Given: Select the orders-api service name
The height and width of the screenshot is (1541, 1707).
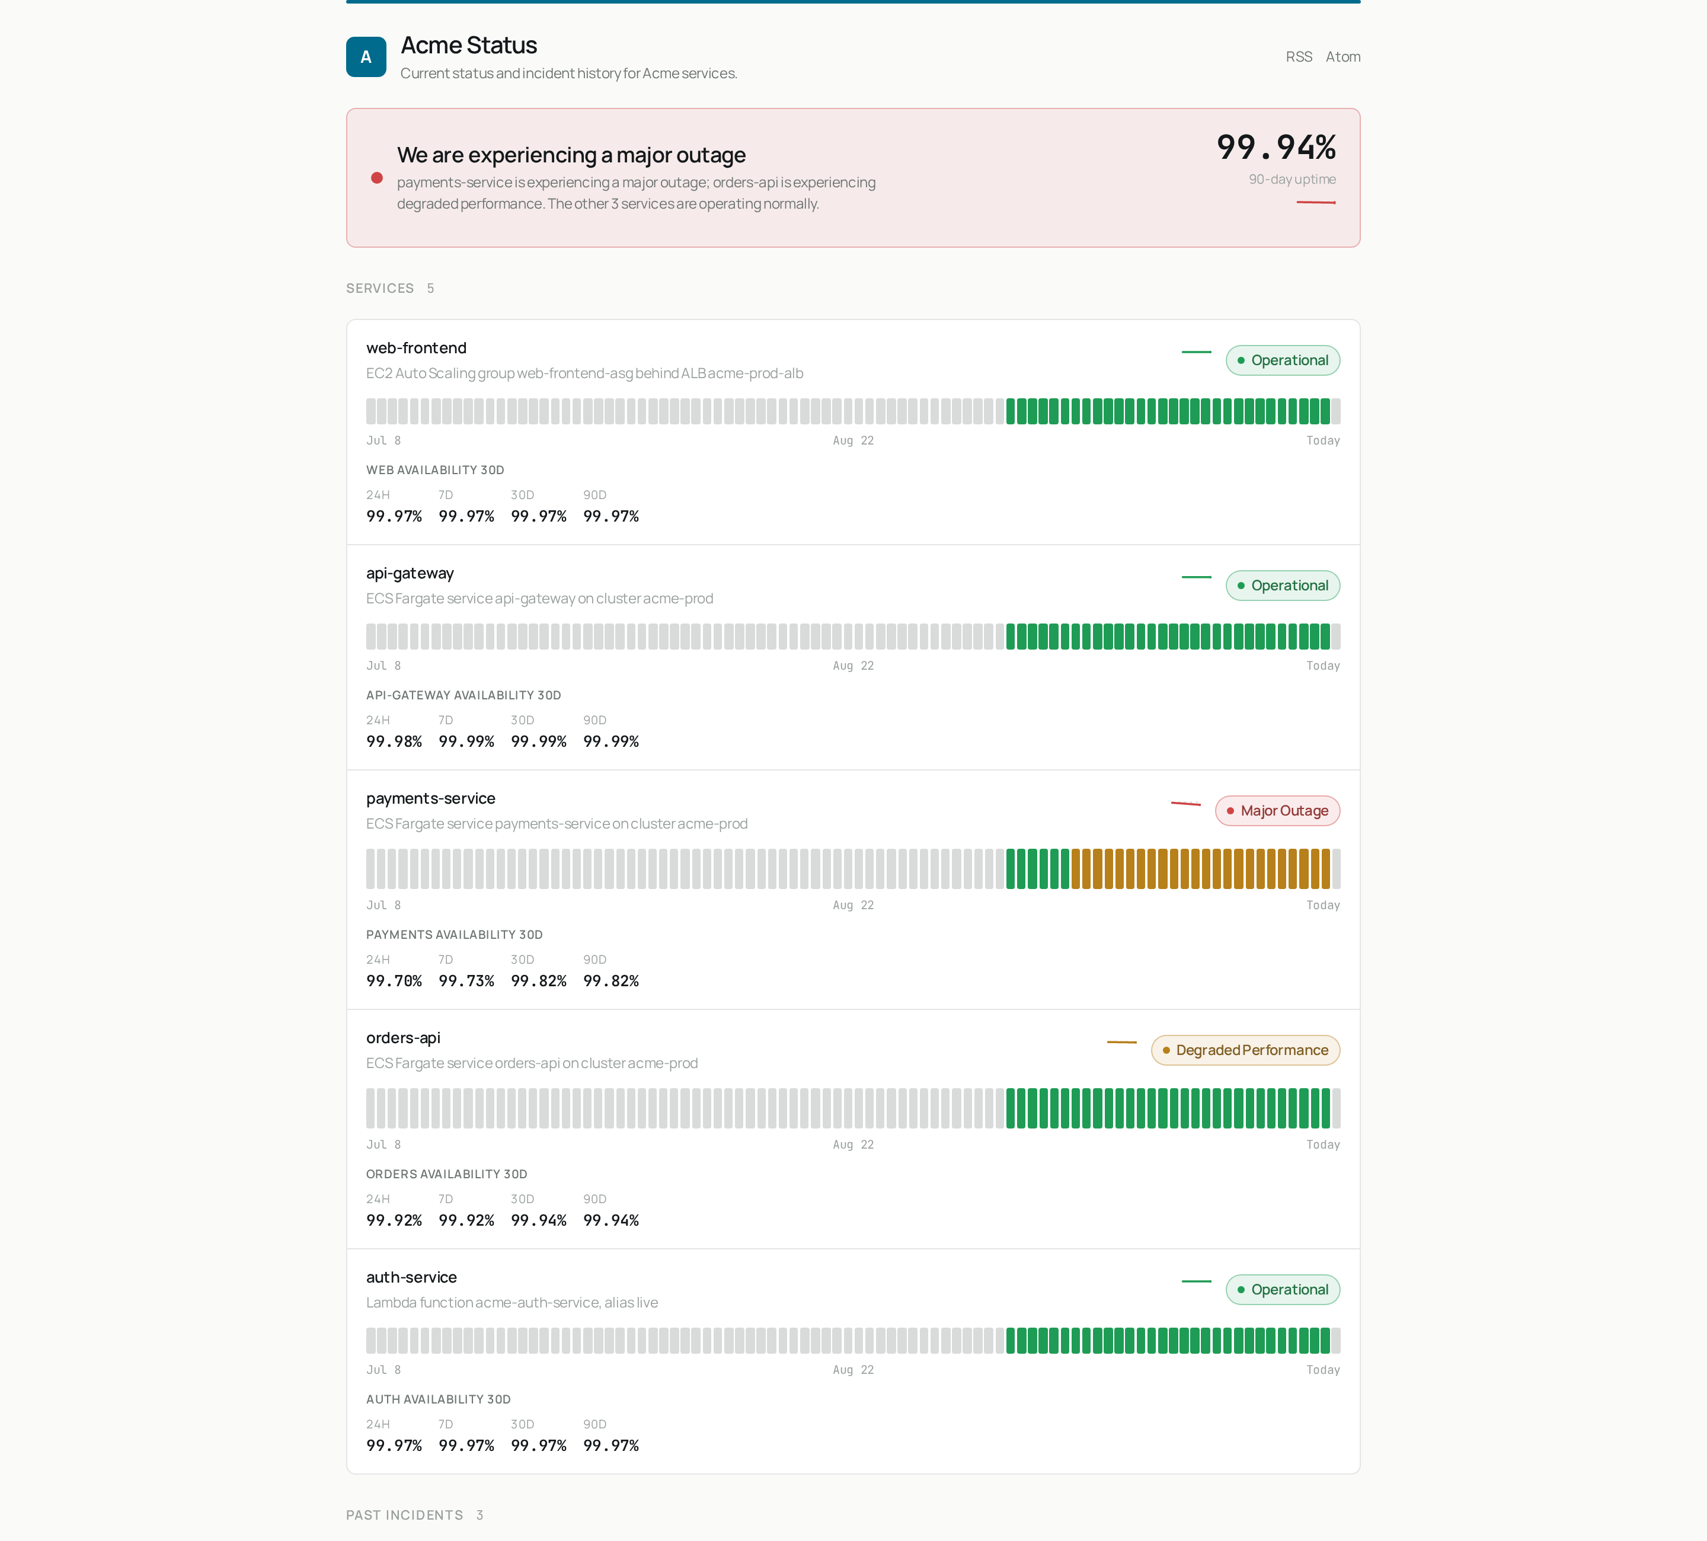Looking at the screenshot, I should (403, 1038).
